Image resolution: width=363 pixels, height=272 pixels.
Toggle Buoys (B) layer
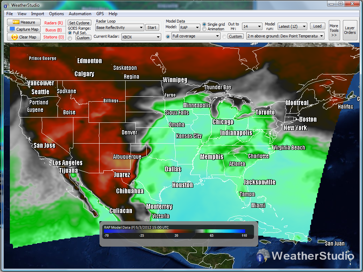pyautogui.click(x=54, y=30)
